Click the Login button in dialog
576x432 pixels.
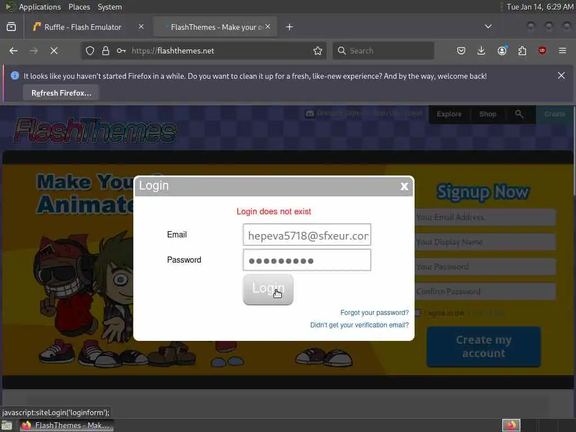(x=268, y=290)
